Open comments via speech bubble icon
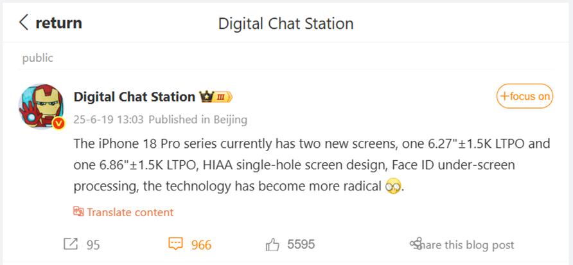 click(175, 244)
